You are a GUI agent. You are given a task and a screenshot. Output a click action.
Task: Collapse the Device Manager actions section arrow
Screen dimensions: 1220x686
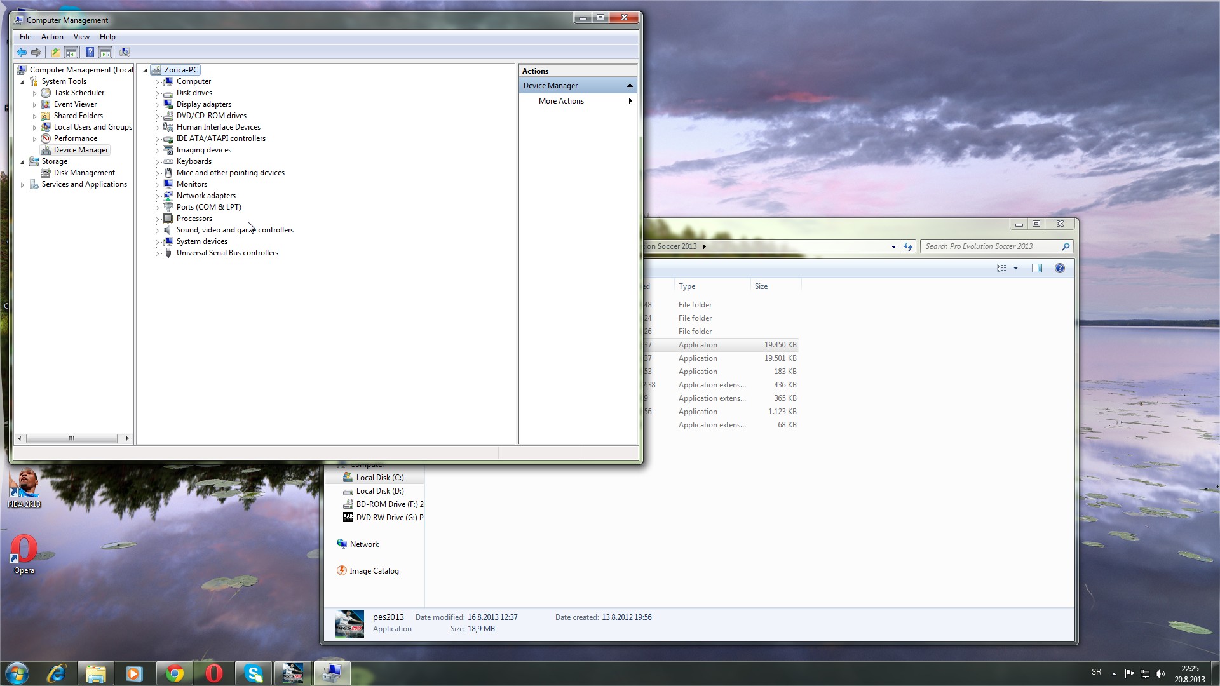(630, 86)
